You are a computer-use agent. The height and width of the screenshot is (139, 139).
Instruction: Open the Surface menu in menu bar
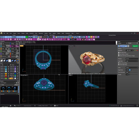(23, 33)
